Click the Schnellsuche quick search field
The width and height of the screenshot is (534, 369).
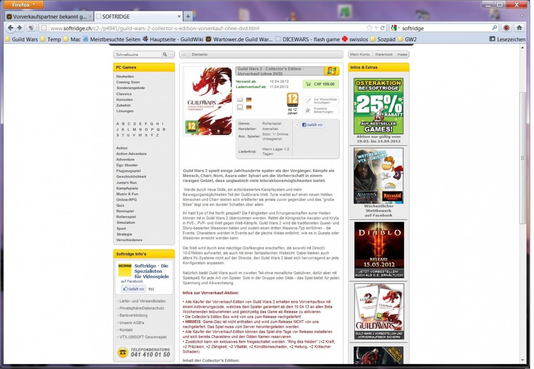click(138, 55)
